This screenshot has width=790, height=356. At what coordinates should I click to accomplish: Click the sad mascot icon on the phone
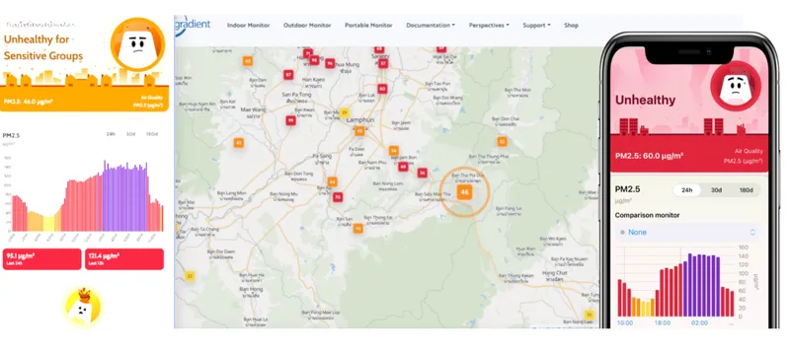coord(735,87)
